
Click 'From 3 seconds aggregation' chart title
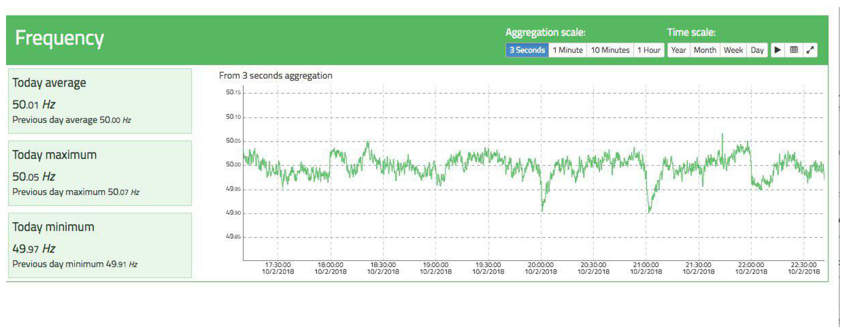276,76
